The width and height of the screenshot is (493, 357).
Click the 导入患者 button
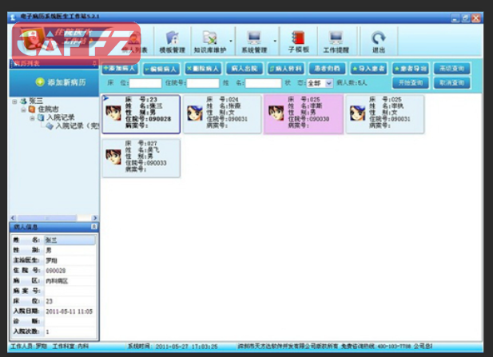coord(368,69)
